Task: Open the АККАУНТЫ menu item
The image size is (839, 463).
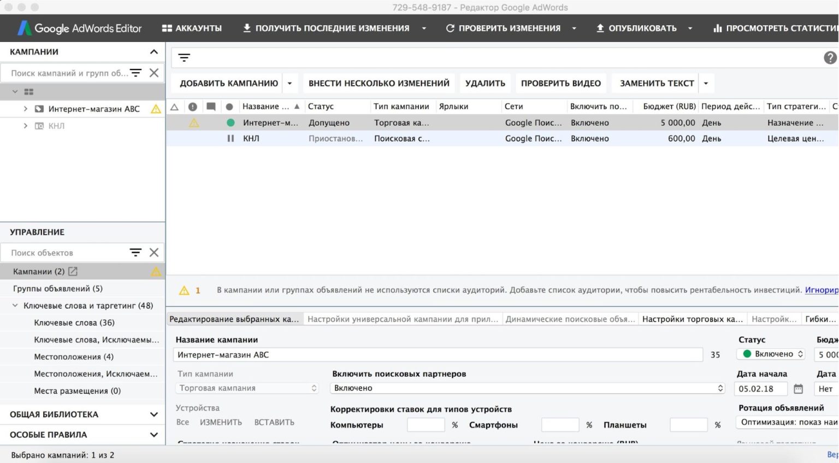Action: (x=192, y=28)
